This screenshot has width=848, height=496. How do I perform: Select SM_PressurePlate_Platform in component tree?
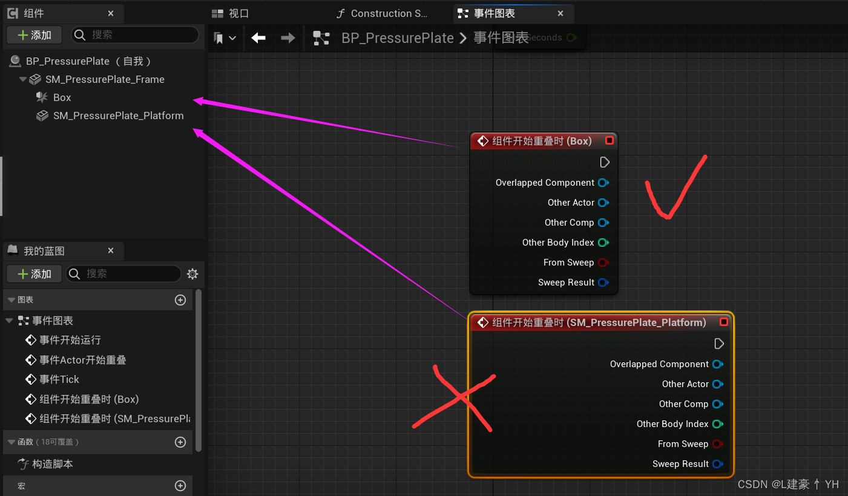(118, 116)
